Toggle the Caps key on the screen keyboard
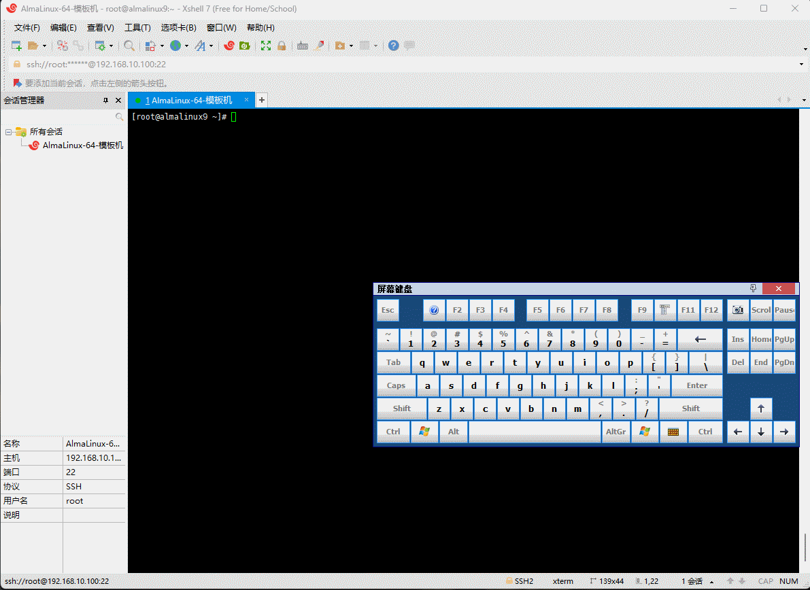The height and width of the screenshot is (590, 810). pos(396,385)
